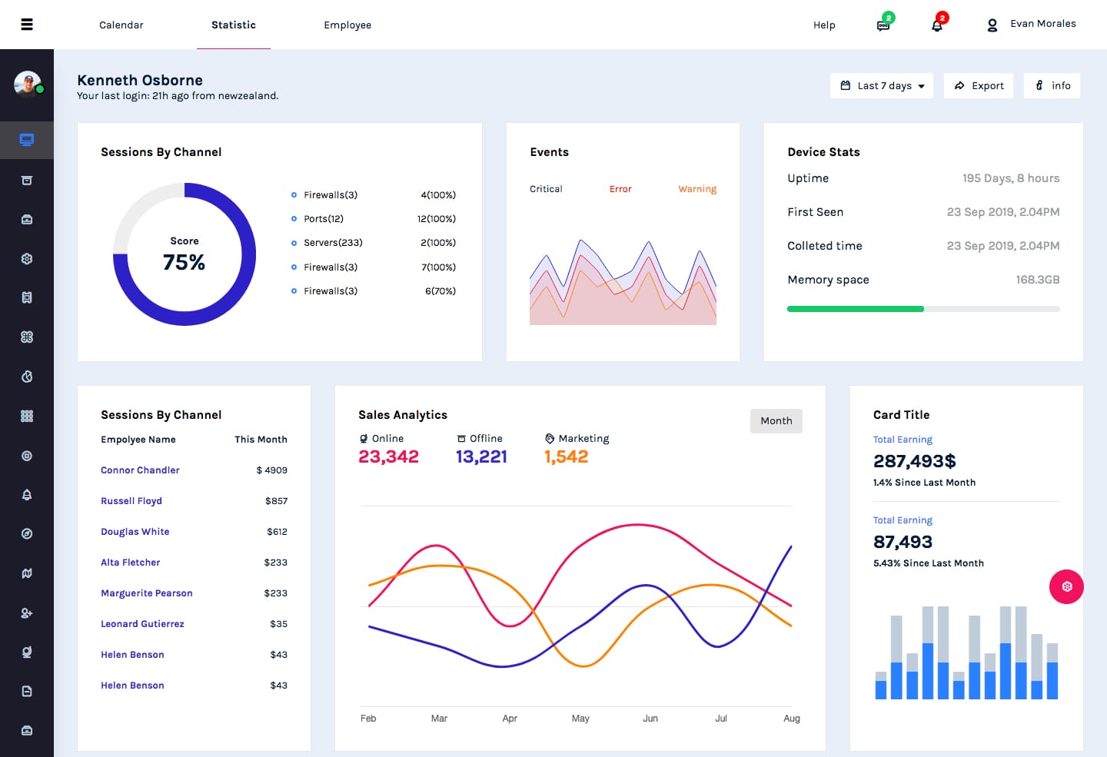The width and height of the screenshot is (1107, 757).
Task: Click the chat messages icon with green badge
Action: tap(883, 25)
